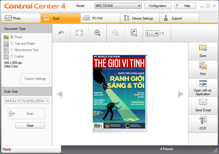
Task: Open Custom Settings
Action: tap(35, 78)
